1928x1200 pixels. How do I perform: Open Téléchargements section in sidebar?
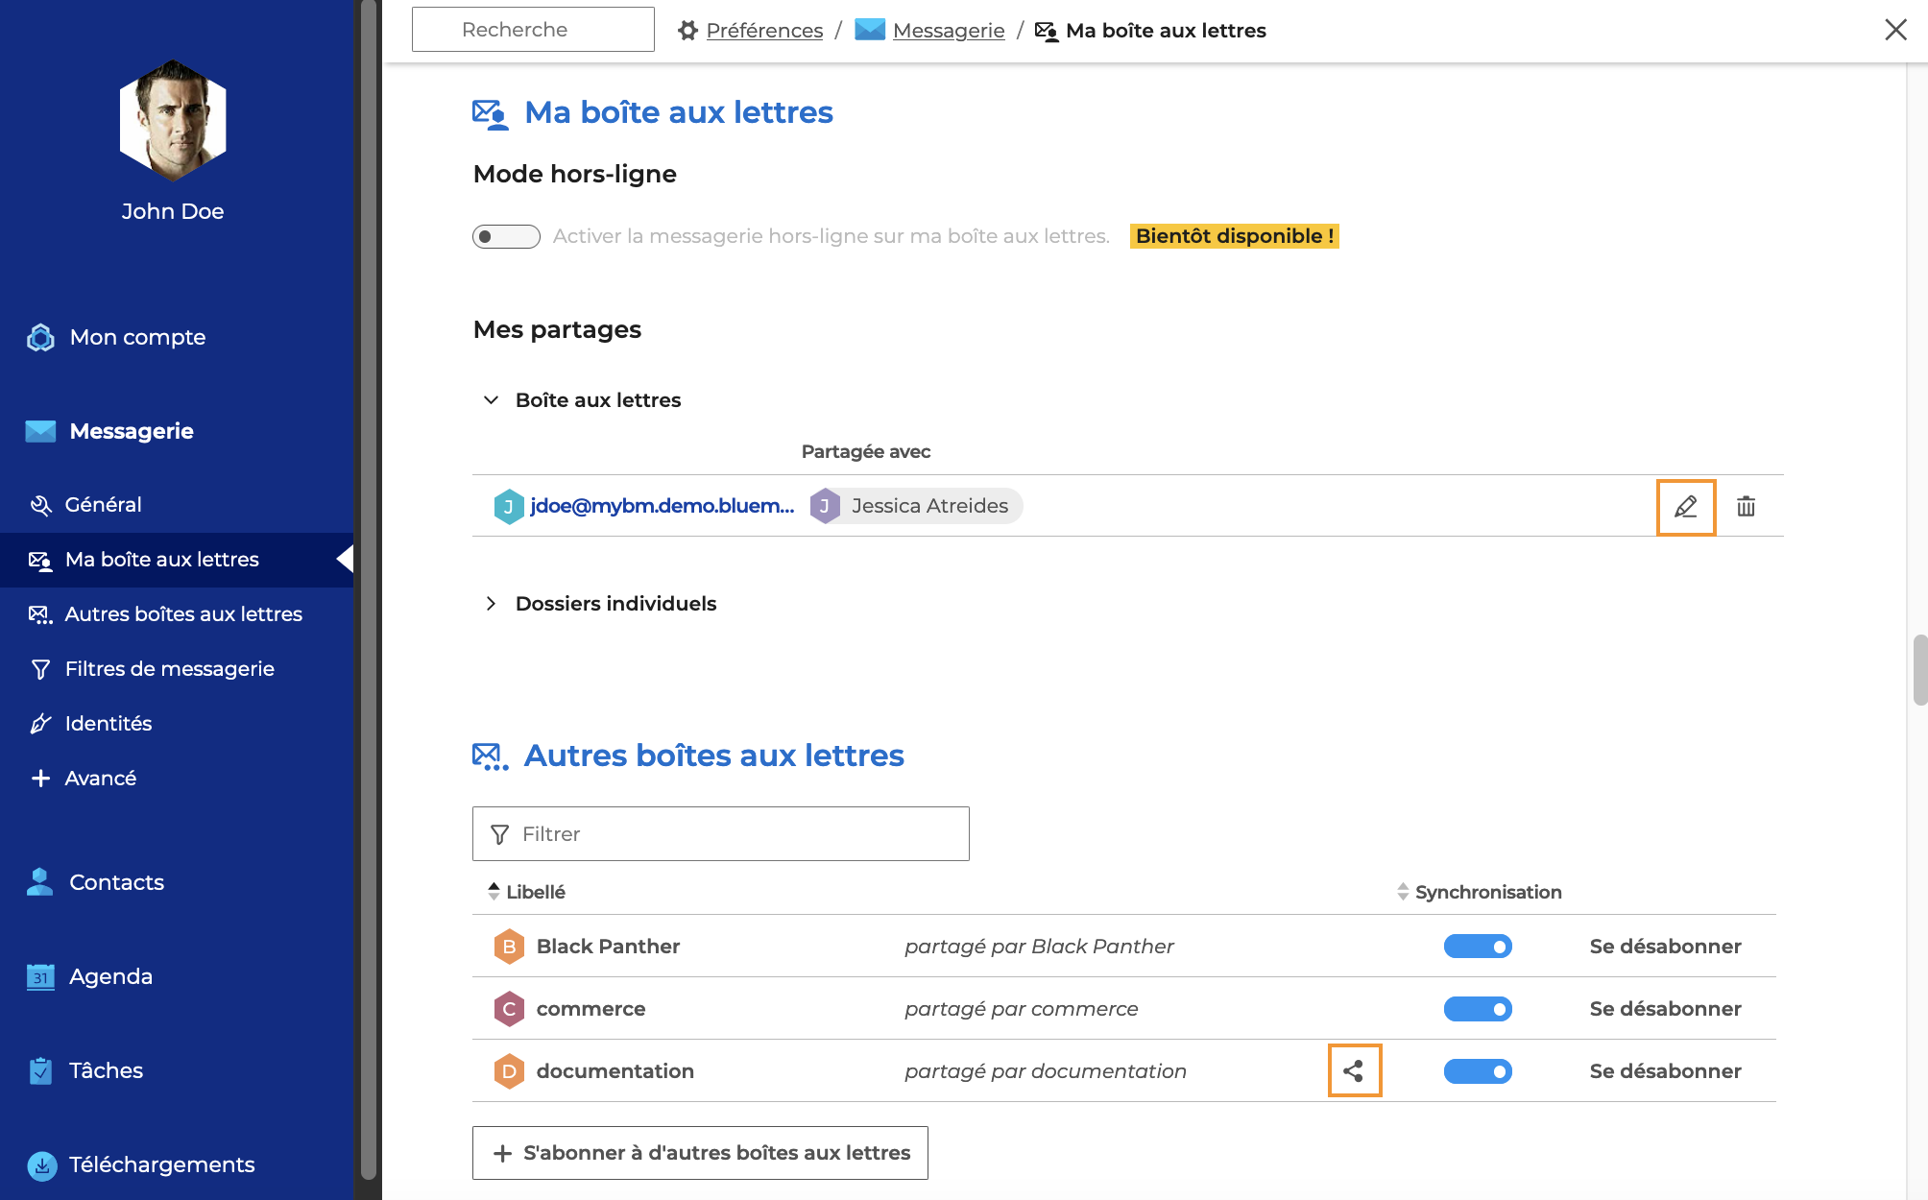(161, 1164)
